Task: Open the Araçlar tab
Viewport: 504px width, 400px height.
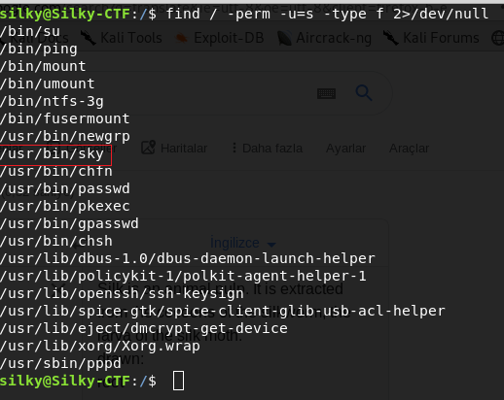Action: click(409, 149)
